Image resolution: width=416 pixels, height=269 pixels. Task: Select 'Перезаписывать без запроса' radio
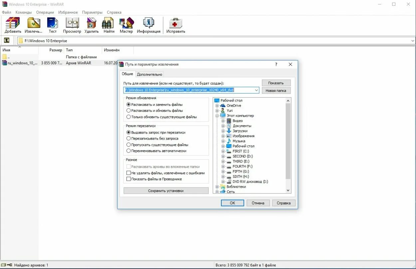[128, 138]
